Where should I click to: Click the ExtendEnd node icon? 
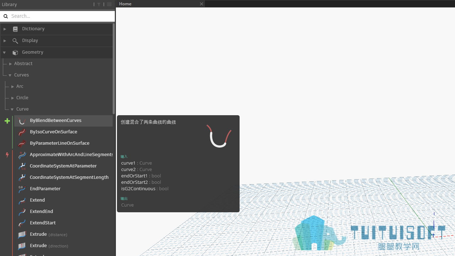pos(22,212)
